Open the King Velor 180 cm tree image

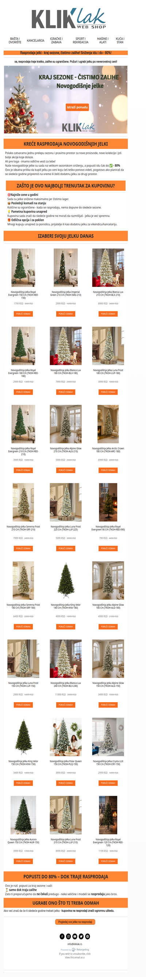[66, 581]
